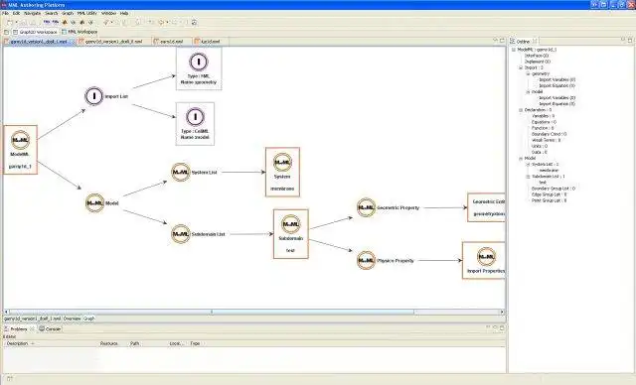Click the Geometric Entity node box

click(x=486, y=207)
